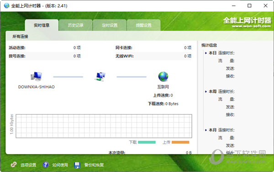
Task: Click the application icon in the title bar
Action: [x=6, y=5]
